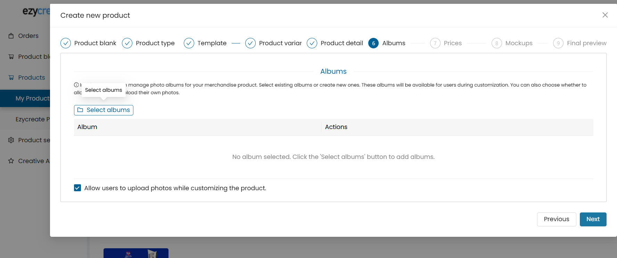Click the step 7 Prices circle icon
This screenshot has width=617, height=258.
pyautogui.click(x=435, y=43)
